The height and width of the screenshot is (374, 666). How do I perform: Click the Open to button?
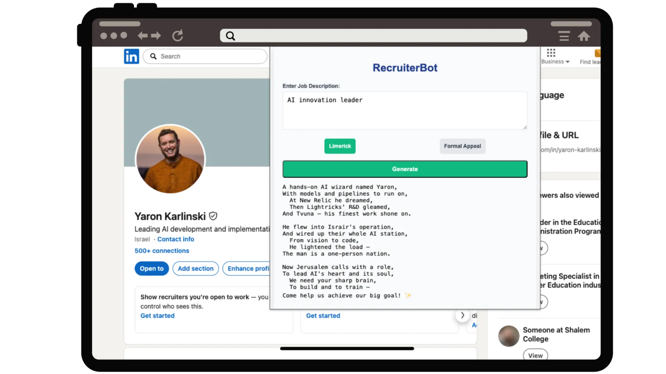coord(152,269)
